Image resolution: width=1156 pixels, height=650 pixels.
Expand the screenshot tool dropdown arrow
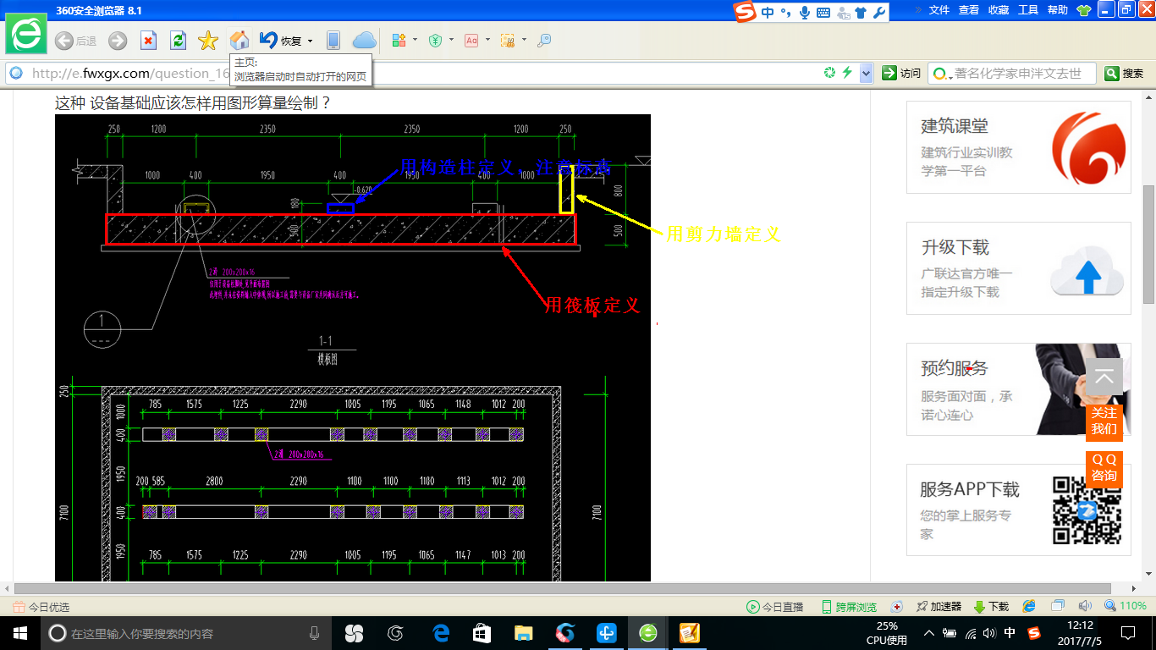coord(524,40)
